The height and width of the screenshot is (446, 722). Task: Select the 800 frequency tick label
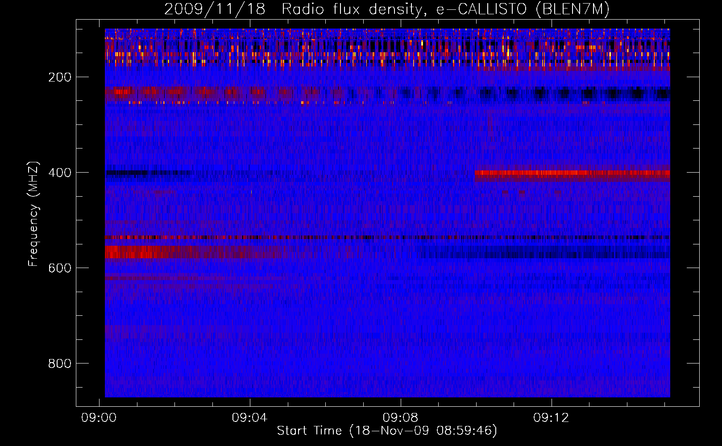pos(60,363)
